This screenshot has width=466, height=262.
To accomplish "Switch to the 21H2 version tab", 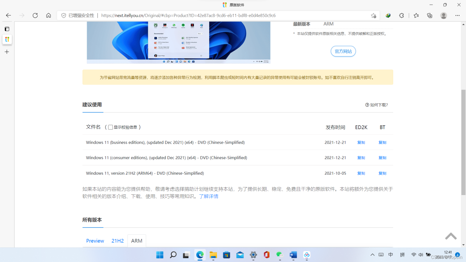I will tap(118, 241).
